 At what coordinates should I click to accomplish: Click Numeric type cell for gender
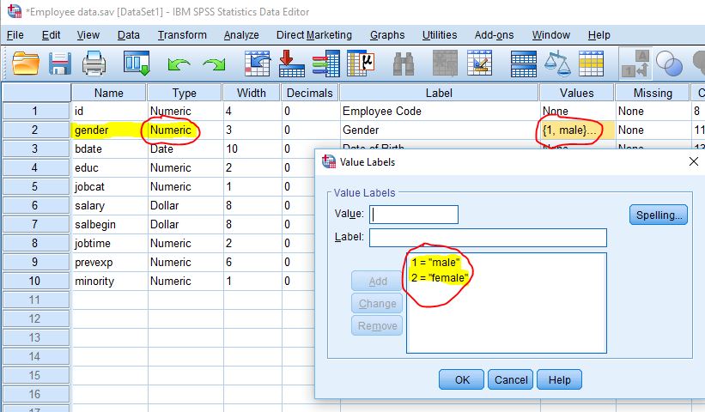click(x=185, y=130)
